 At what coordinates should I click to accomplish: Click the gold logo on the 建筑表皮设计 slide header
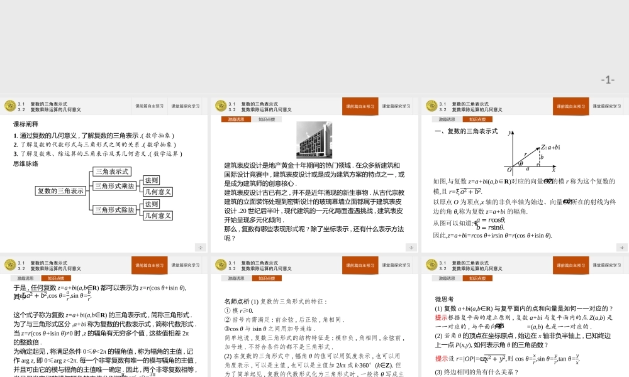218,105
